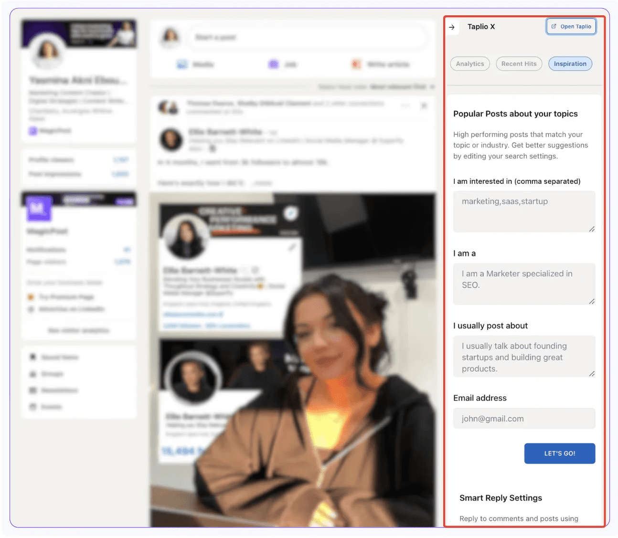Viewport: 618px width, 538px height.
Task: Click the resize handle of the 'I usually post about' text area
Action: point(592,374)
